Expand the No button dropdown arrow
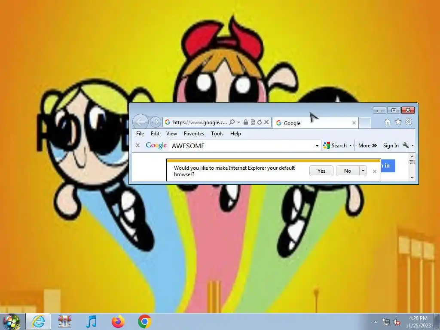440x330 pixels. [x=363, y=171]
